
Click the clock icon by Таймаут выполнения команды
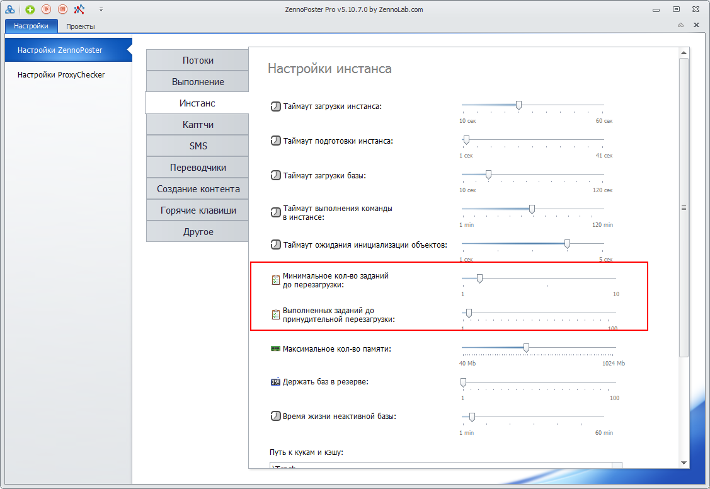pos(275,212)
